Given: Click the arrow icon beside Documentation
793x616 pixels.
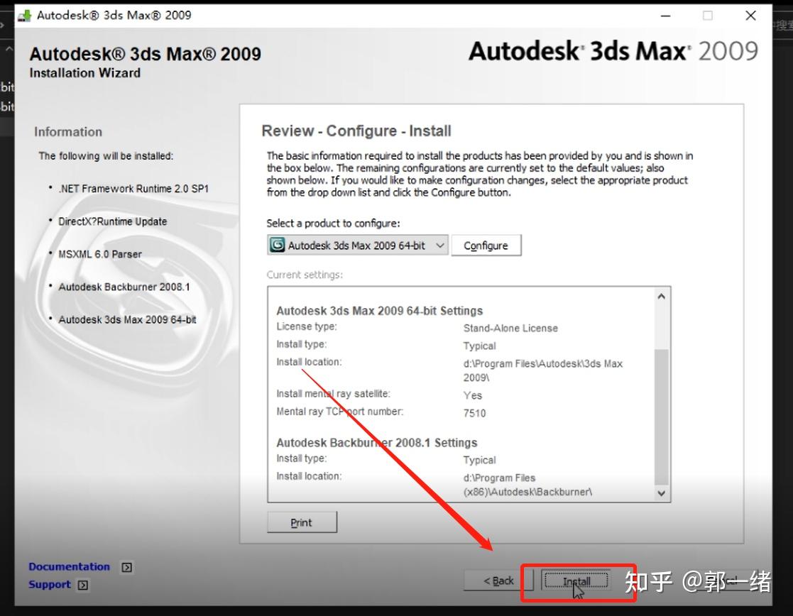Looking at the screenshot, I should tap(126, 567).
